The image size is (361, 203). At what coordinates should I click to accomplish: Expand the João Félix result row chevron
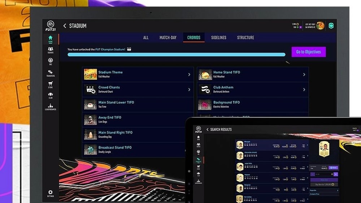pos(307,167)
